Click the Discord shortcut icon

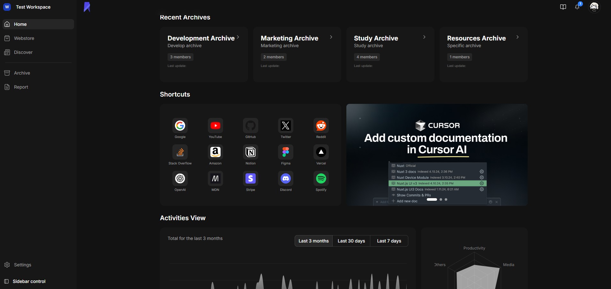pyautogui.click(x=285, y=178)
